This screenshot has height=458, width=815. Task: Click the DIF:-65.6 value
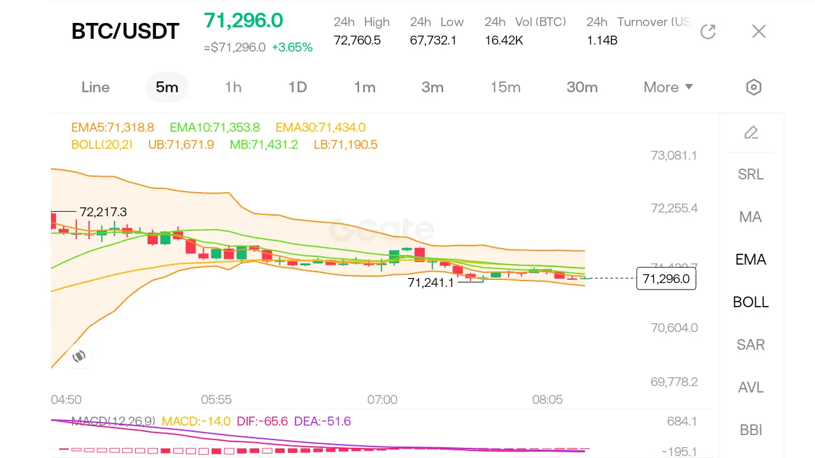point(262,421)
